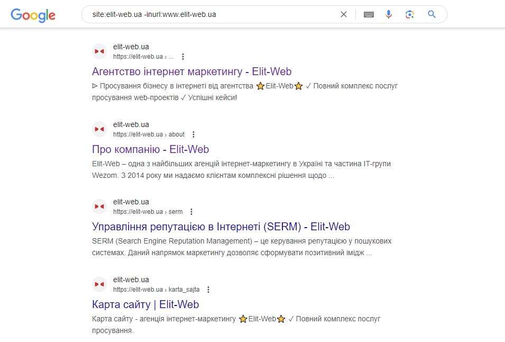Open three-dot menu next to serm URL
Viewport: 505px width, 342px height.
[191, 212]
